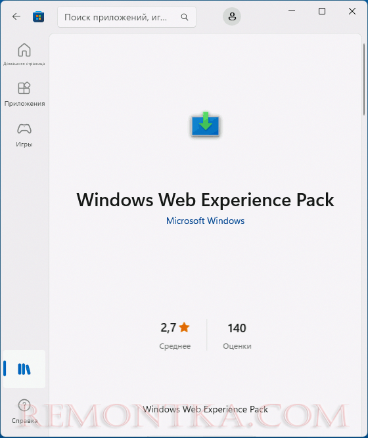Image resolution: width=368 pixels, height=438 pixels.
Task: Open Справка help in sidebar
Action: (x=24, y=411)
